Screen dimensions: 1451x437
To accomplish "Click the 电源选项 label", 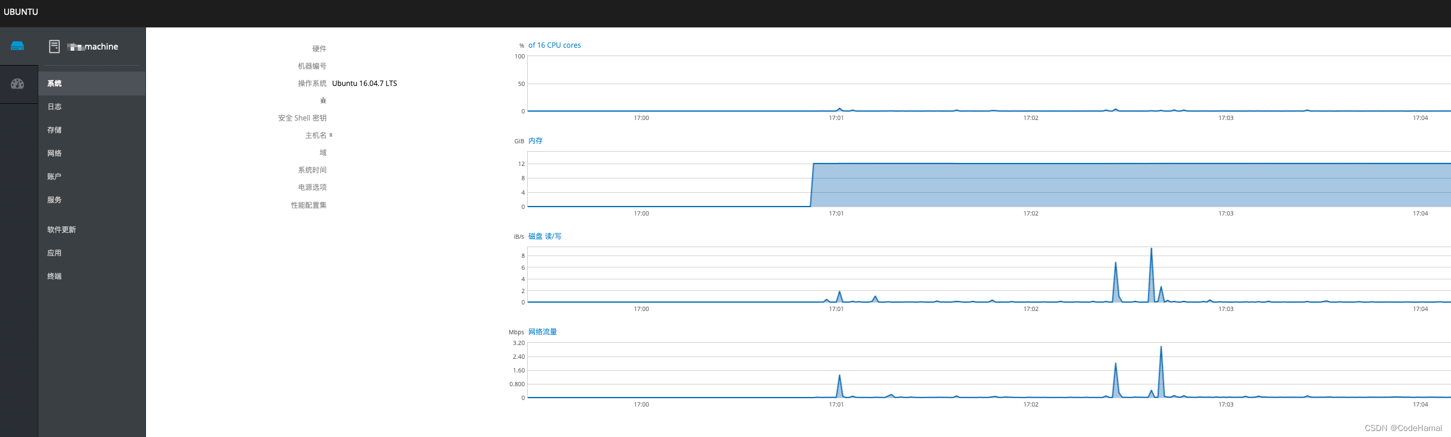I will [312, 187].
